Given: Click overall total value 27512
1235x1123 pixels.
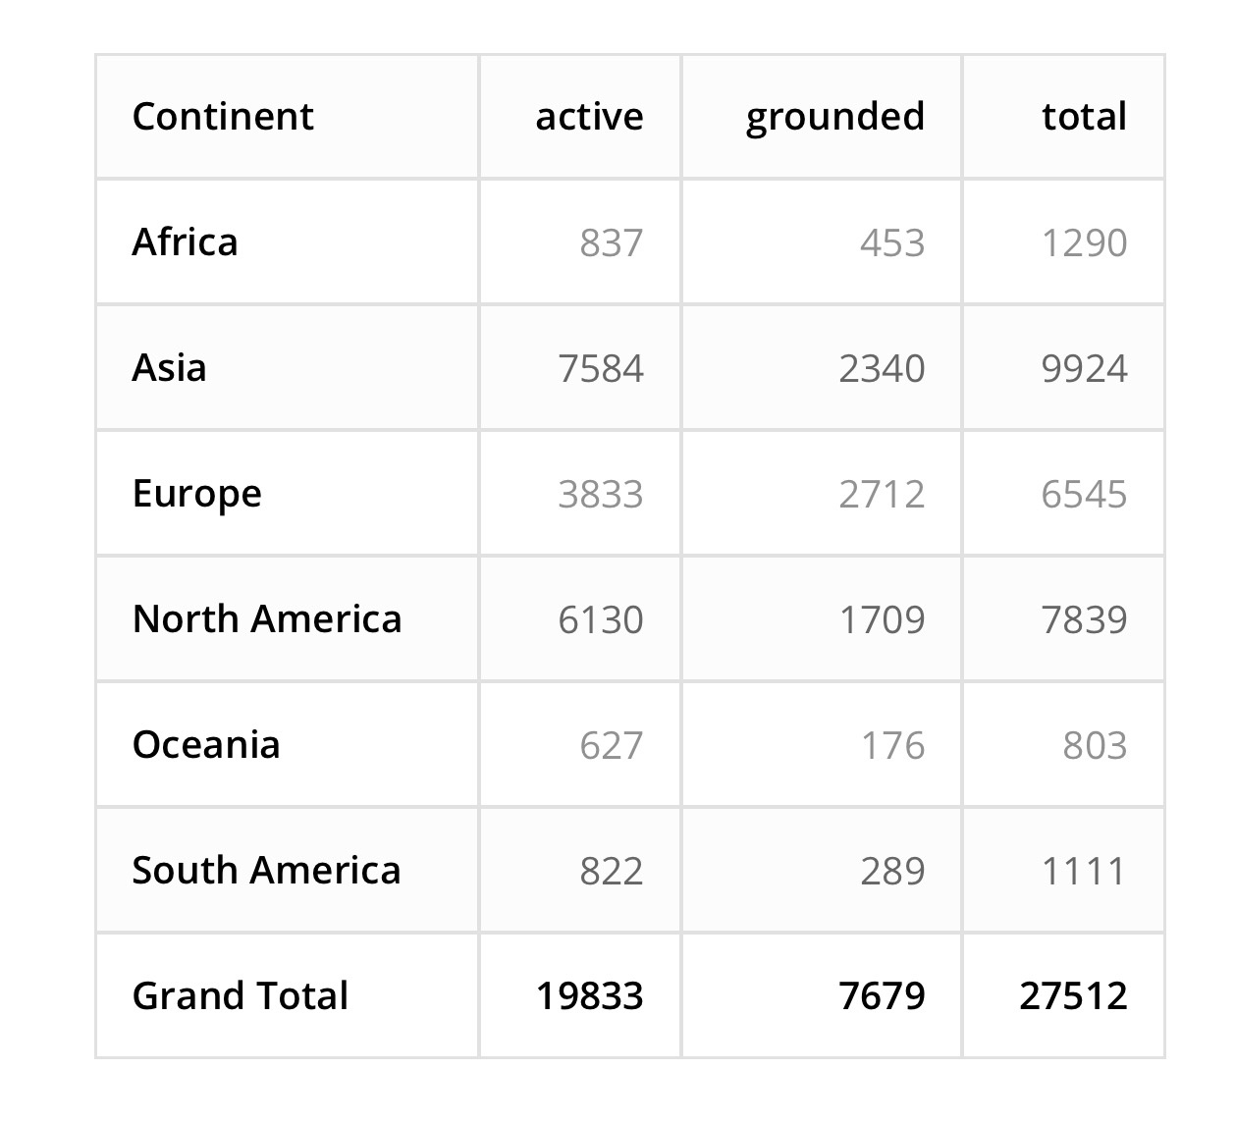Looking at the screenshot, I should 1073,996.
